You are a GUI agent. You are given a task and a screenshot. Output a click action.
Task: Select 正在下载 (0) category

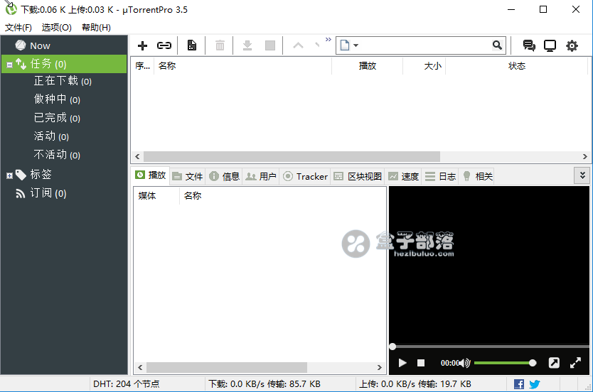click(63, 81)
